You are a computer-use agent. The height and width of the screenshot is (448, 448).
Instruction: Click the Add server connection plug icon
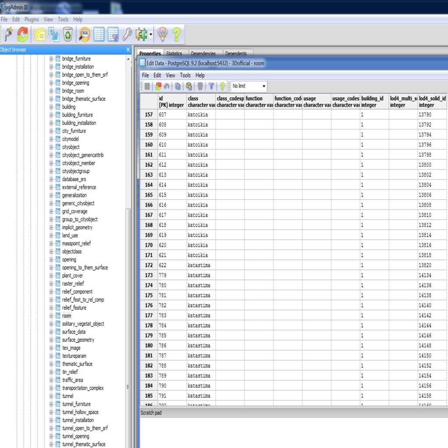(9, 34)
